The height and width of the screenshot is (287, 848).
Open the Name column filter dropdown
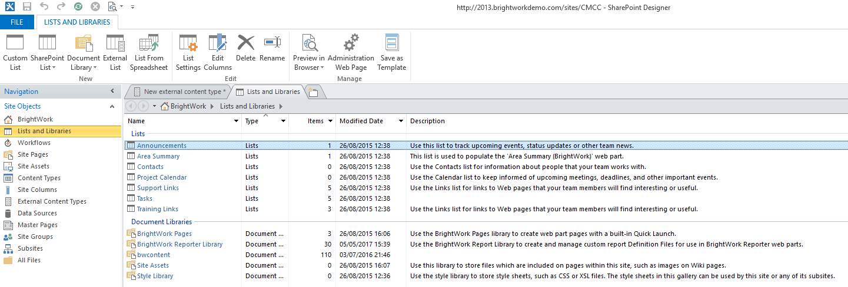(x=236, y=121)
